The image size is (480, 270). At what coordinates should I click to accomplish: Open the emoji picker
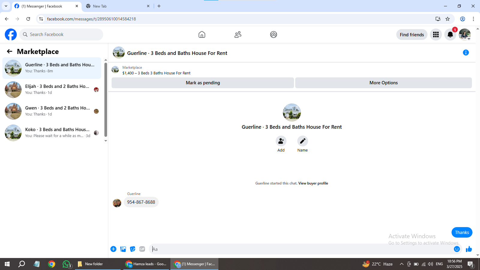click(x=457, y=249)
